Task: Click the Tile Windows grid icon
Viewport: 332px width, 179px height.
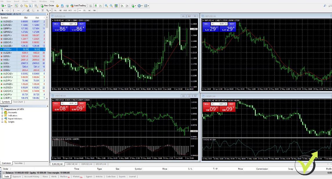Action: tap(116, 6)
